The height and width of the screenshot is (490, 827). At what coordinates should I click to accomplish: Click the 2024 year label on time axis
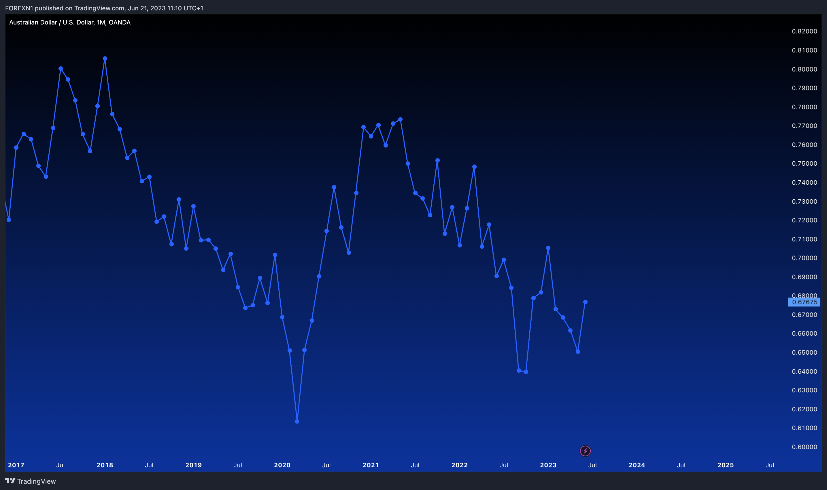(637, 465)
